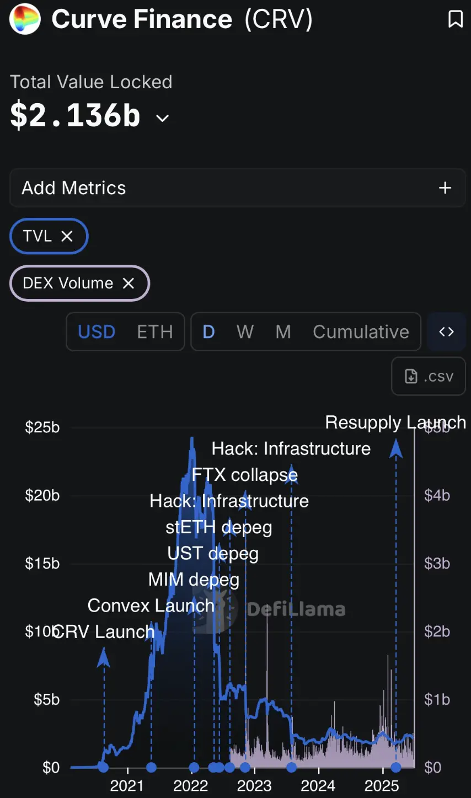The height and width of the screenshot is (798, 471).
Task: Select the Cumulative view tab
Action: point(361,331)
